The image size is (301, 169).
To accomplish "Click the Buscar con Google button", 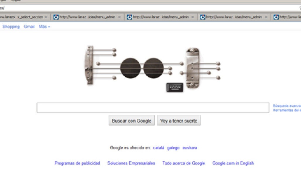I will pyautogui.click(x=131, y=121).
